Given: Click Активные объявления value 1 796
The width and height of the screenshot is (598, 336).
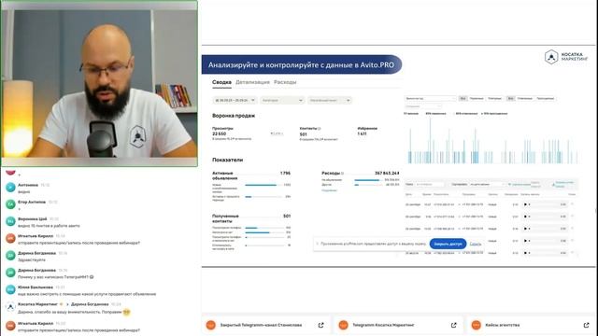Looking at the screenshot, I should tap(285, 174).
